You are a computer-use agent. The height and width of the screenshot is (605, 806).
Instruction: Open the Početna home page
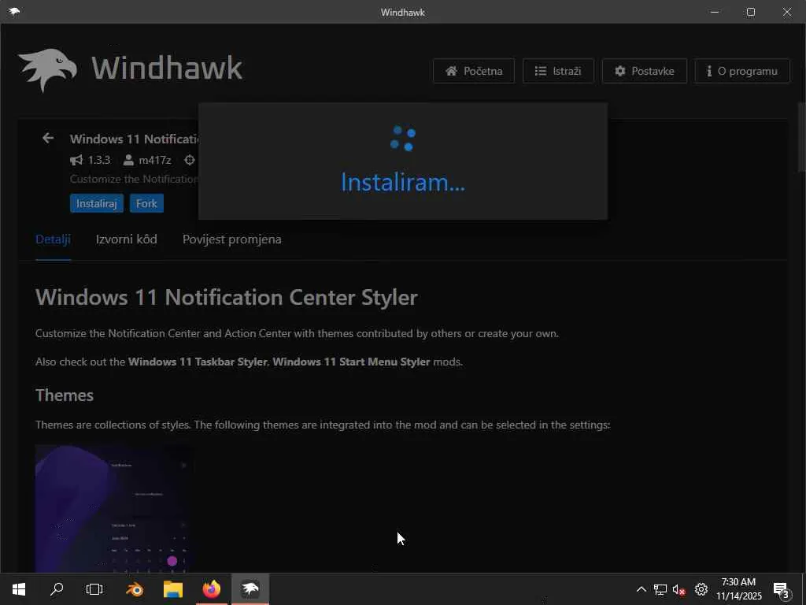(x=473, y=71)
